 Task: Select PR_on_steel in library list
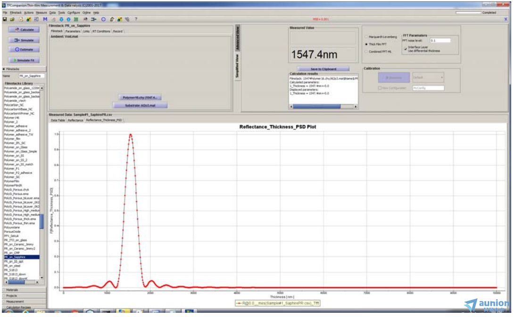click(x=21, y=266)
